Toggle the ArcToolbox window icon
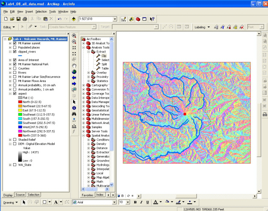Image resolution: width=268 pixels, height=211 pixels. (x=138, y=19)
